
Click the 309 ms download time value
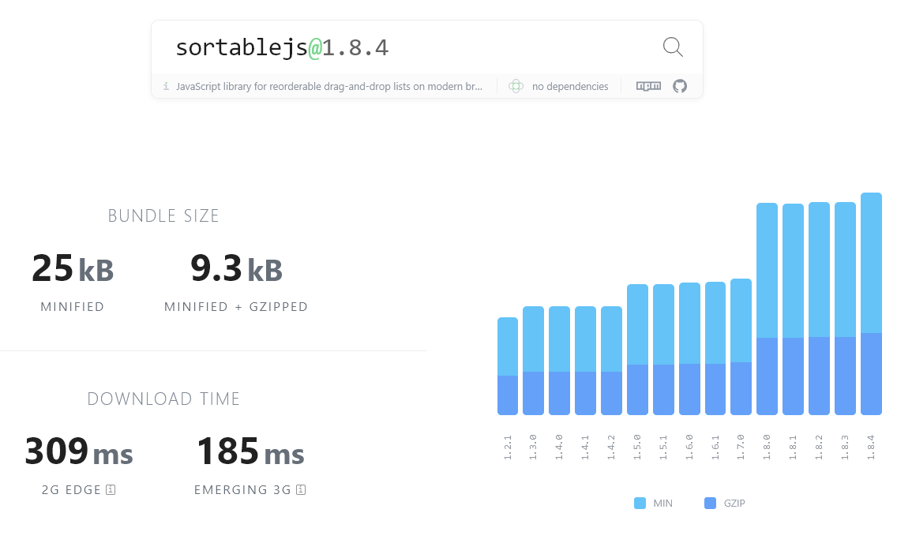(x=79, y=451)
